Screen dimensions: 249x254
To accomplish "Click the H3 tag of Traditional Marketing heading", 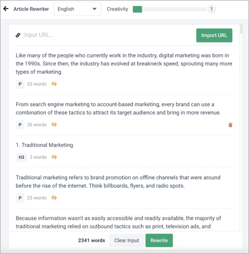I will coord(22,157).
